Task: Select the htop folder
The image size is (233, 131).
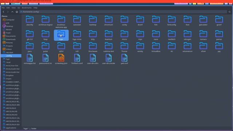Action: 46,35
